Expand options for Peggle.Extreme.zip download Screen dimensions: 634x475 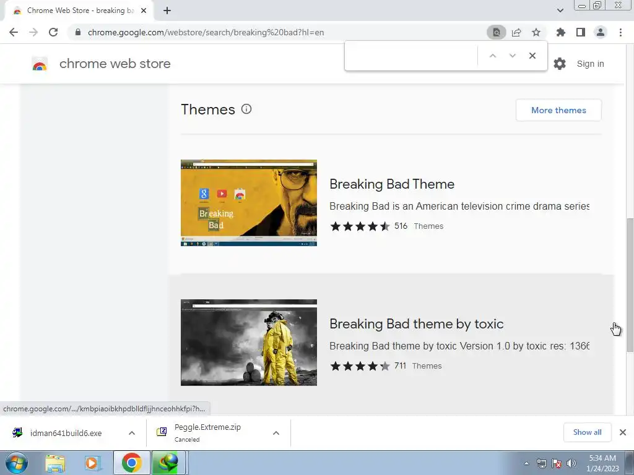pos(276,433)
